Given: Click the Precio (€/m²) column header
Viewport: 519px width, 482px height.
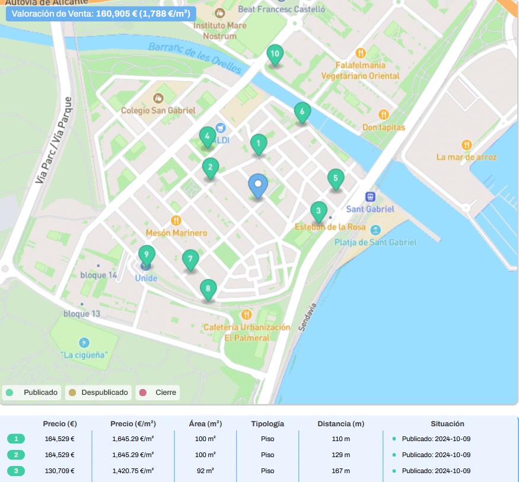Looking at the screenshot, I should 133,424.
